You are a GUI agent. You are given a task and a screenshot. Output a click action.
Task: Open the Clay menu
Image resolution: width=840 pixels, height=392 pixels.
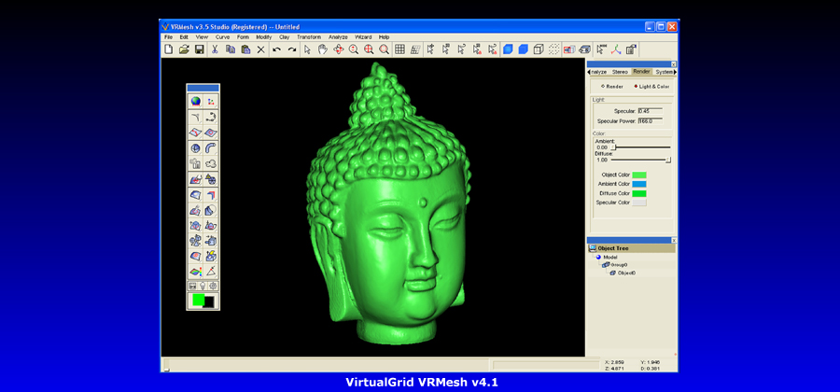click(285, 37)
